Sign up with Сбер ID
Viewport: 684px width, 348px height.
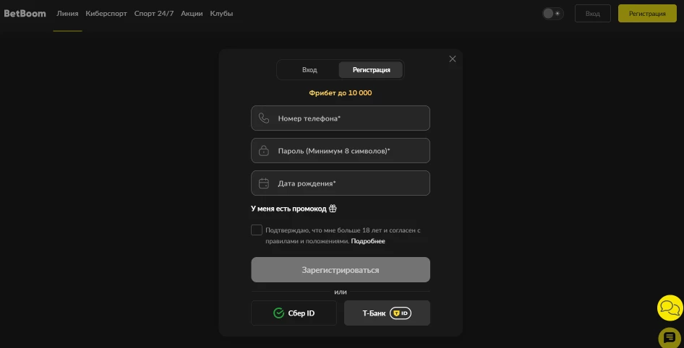pyautogui.click(x=294, y=313)
